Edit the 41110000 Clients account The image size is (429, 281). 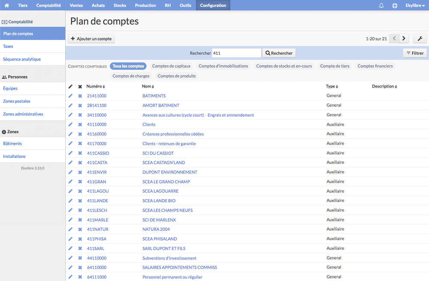click(x=70, y=124)
